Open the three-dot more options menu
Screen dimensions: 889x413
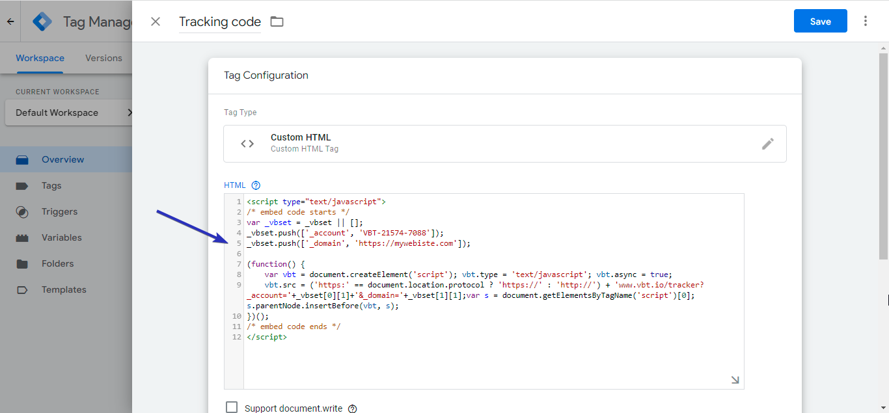pyautogui.click(x=866, y=21)
